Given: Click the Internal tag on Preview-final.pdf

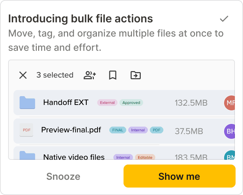Looking at the screenshot, I should 138,130.
